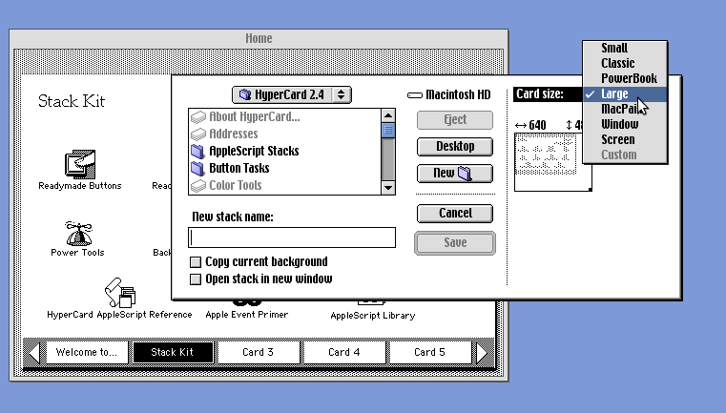Open the HyperCard 2.4 folder popup
Image resolution: width=726 pixels, height=413 pixels.
292,95
